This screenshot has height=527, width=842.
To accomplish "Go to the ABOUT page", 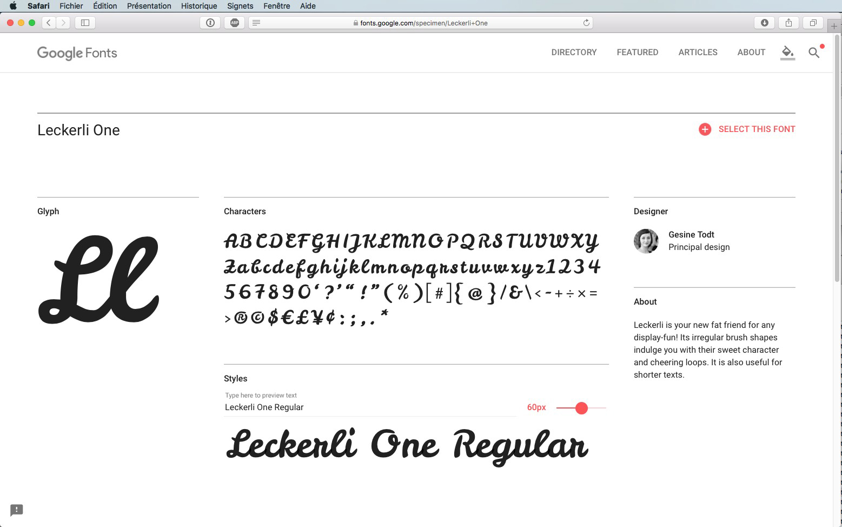I will 751,52.
